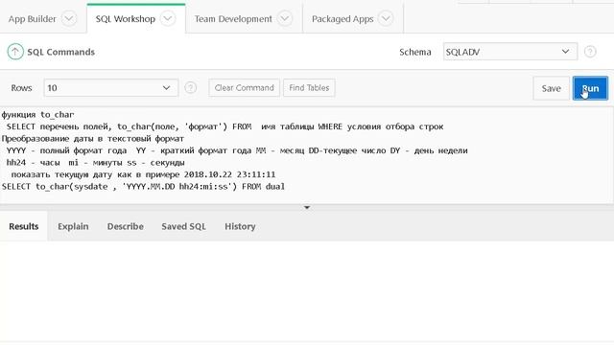Expand the SQL Workshop dropdown arrow

(x=168, y=19)
